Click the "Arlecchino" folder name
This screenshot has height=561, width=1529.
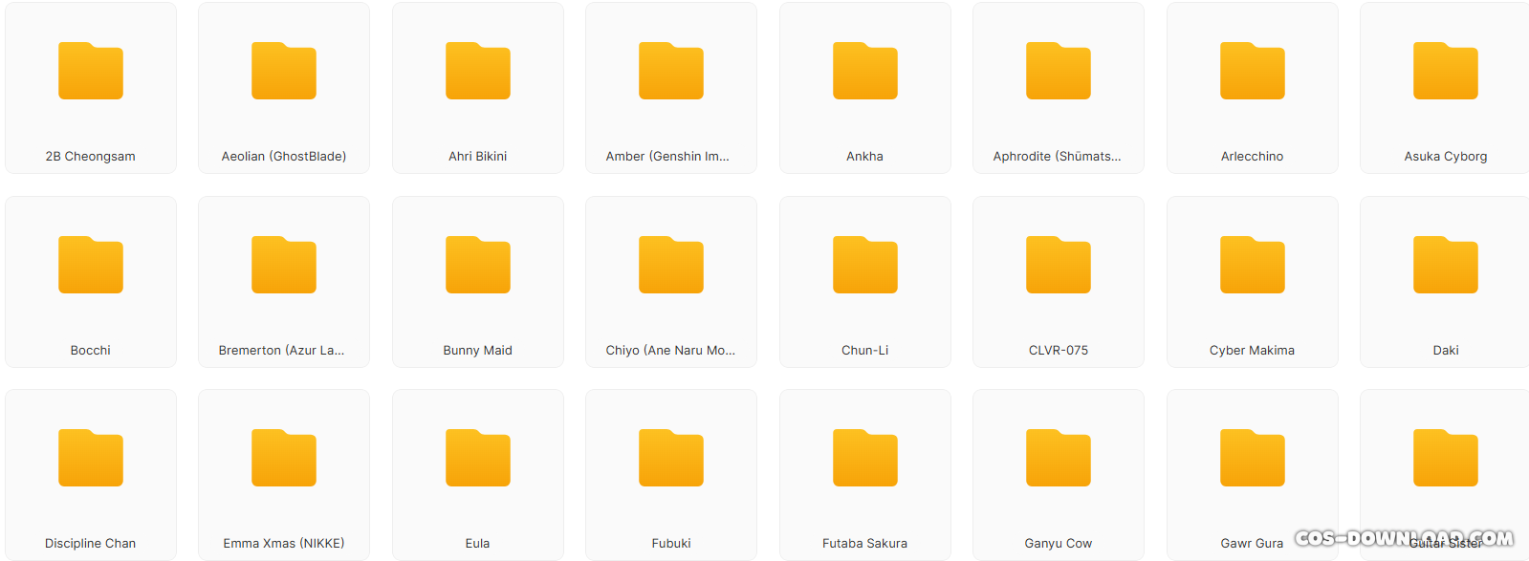1253,157
